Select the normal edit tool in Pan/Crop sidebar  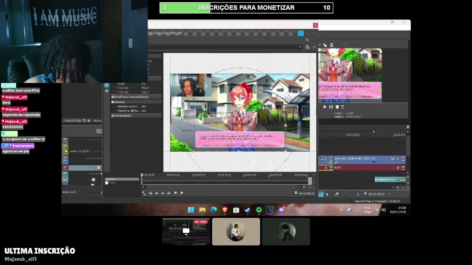coord(107,85)
